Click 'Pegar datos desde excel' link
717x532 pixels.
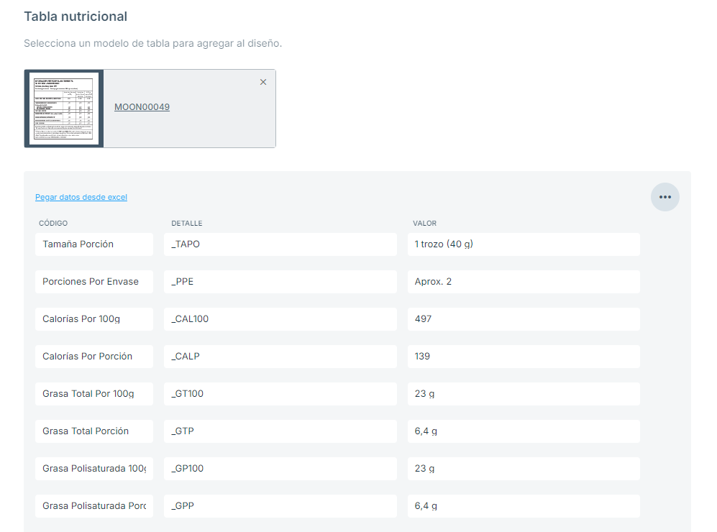pos(81,197)
